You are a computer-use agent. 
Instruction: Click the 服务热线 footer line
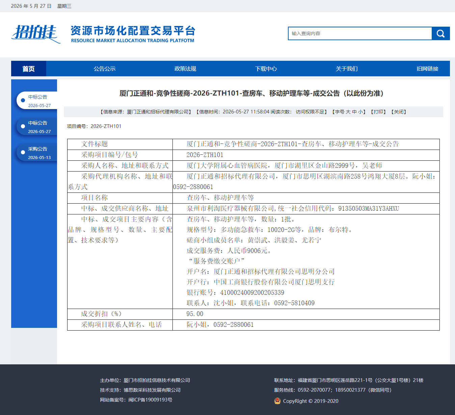coord(333,390)
